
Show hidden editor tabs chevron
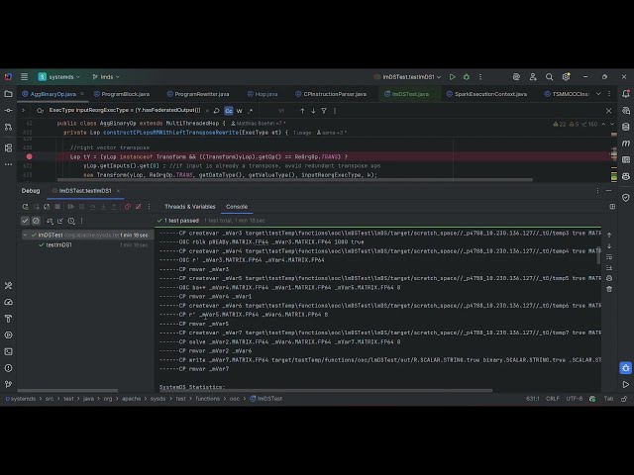click(598, 94)
